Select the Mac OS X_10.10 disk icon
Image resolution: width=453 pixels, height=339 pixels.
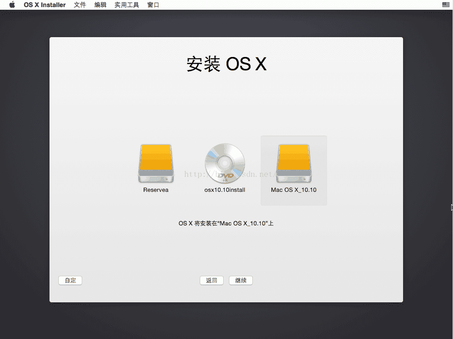pos(293,164)
